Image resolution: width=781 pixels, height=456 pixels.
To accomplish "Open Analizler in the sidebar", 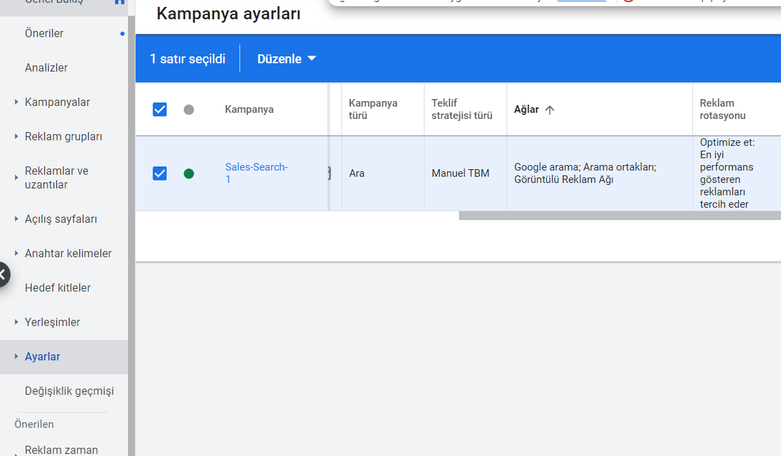I will point(46,67).
